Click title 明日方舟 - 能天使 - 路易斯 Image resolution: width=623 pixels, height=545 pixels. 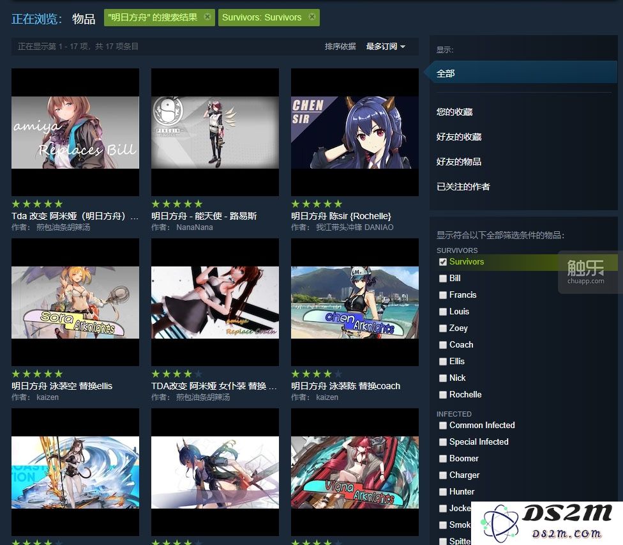pyautogui.click(x=204, y=216)
